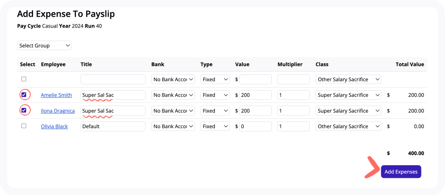Open Bank dropdown for Amelie Smith
This screenshot has width=445, height=195.
click(173, 95)
